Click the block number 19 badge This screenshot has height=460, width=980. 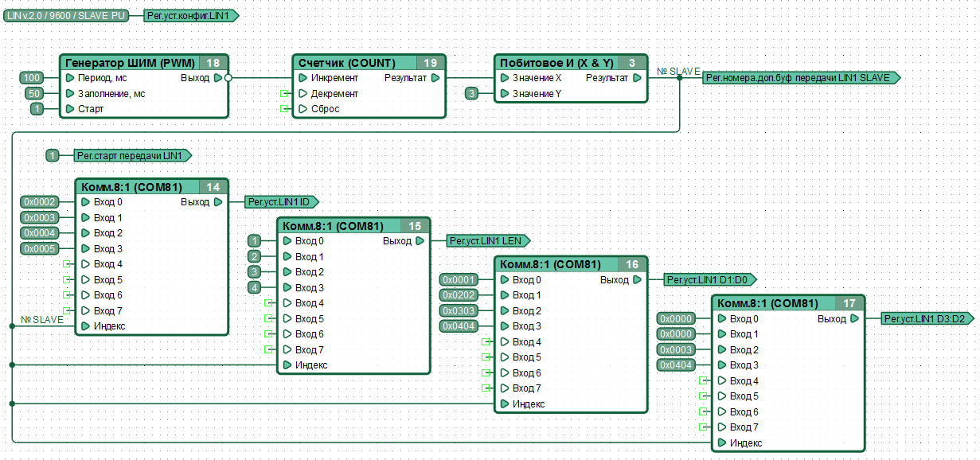pyautogui.click(x=431, y=63)
